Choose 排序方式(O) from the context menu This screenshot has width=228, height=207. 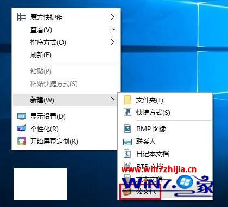coord(66,42)
